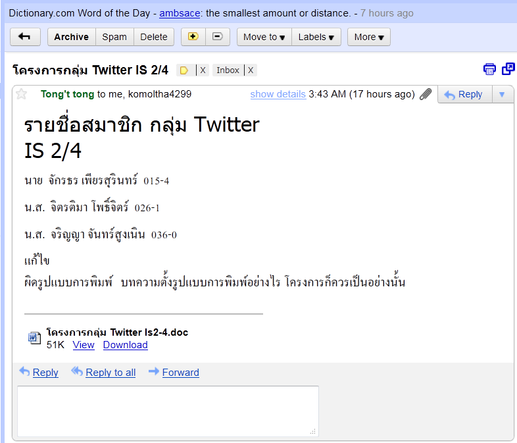The image size is (517, 443).
Task: Remove the Inbox label with X
Action: point(251,70)
